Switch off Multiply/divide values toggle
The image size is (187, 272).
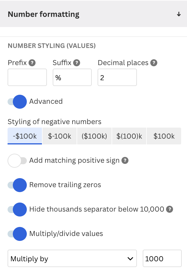(17, 234)
